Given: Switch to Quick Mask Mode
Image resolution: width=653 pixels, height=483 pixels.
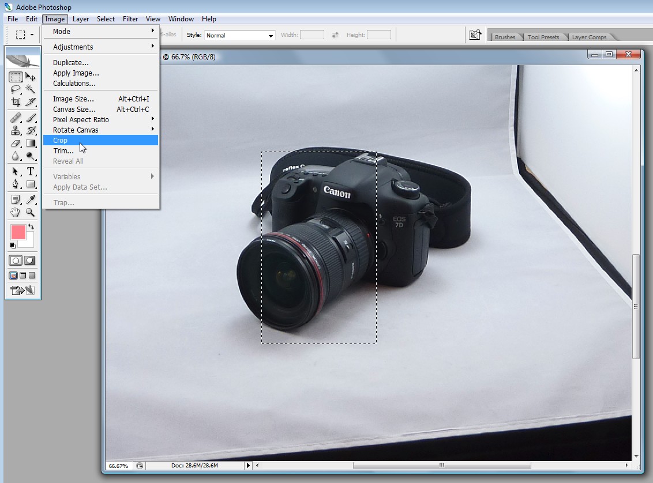Looking at the screenshot, I should [30, 261].
